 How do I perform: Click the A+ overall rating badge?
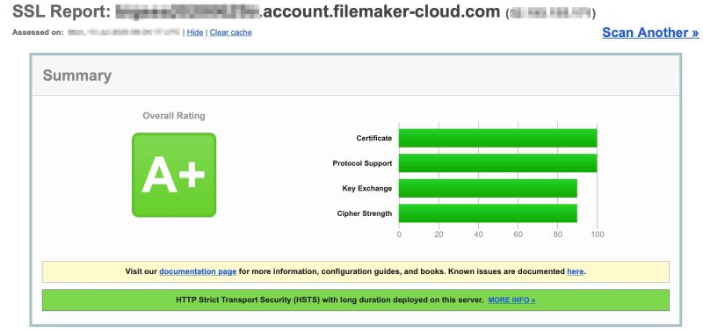pos(174,175)
